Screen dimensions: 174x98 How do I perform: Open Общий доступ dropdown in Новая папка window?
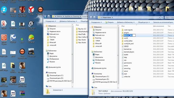point(144,22)
